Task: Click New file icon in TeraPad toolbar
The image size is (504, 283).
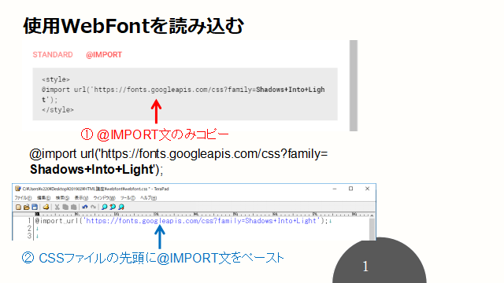Action: point(18,207)
